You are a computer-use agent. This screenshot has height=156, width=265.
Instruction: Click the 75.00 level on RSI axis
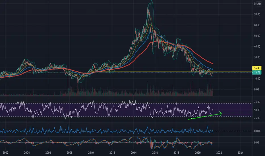pos(257,102)
